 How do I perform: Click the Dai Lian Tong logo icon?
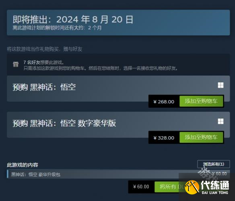point(192,187)
